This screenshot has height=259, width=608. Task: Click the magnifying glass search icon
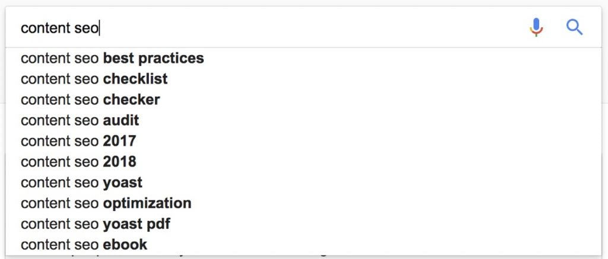point(574,27)
